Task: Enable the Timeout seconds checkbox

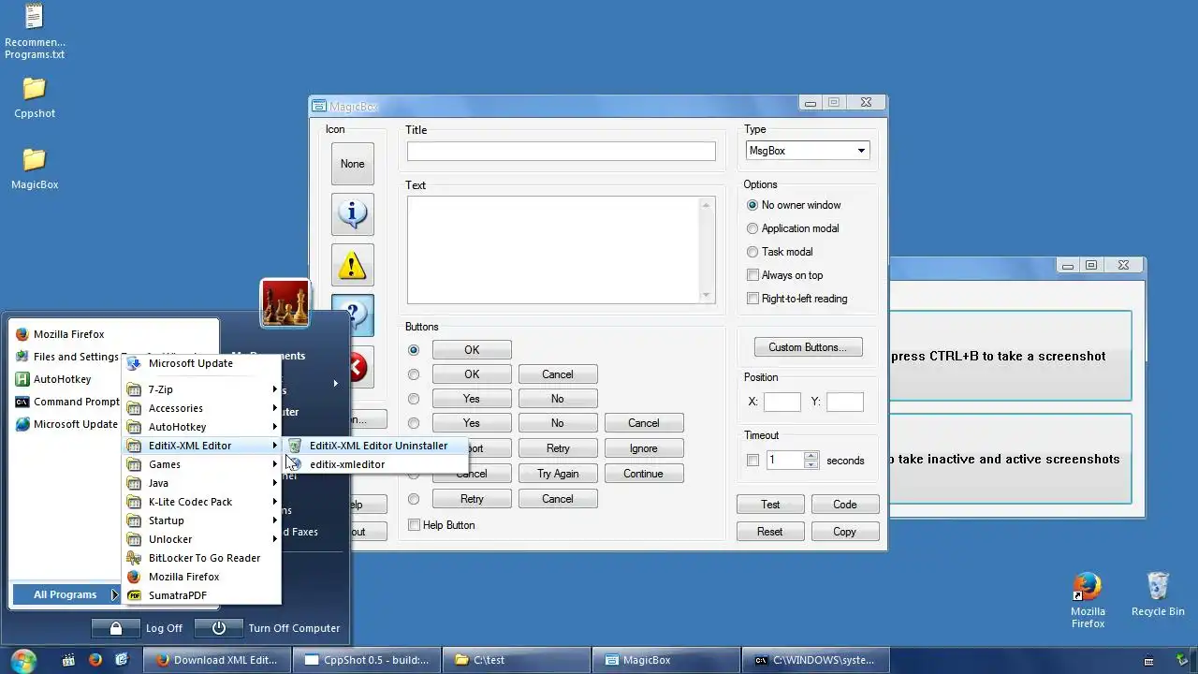Action: coord(752,461)
